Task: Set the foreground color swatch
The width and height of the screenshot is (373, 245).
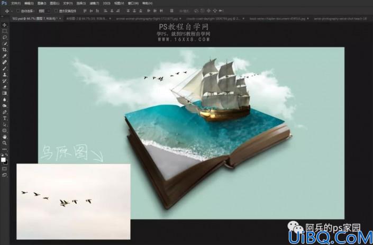Action: (3, 160)
